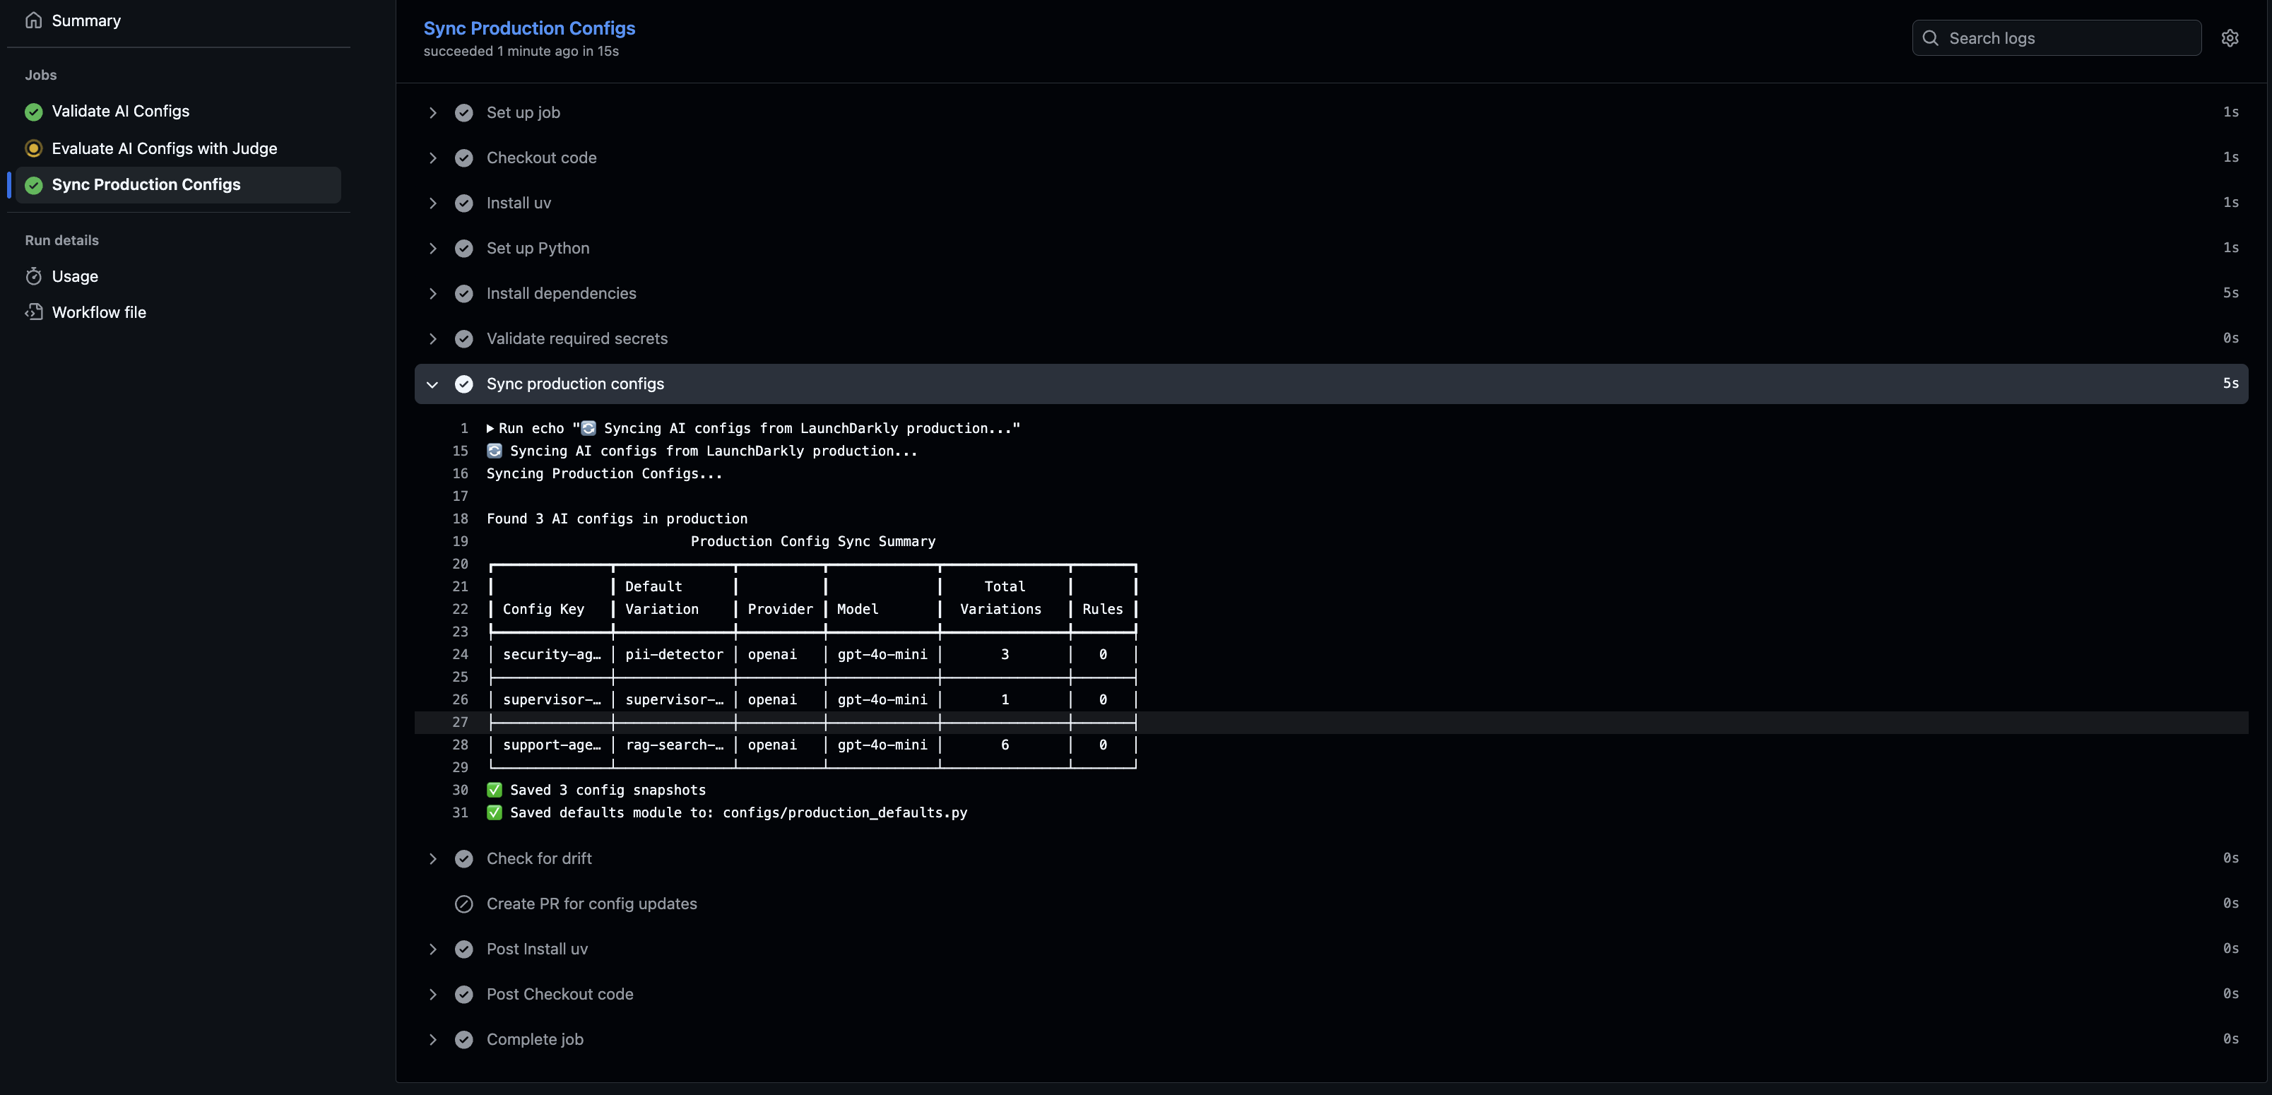Select the Sync Production Configs job
This screenshot has width=2272, height=1095.
(145, 184)
